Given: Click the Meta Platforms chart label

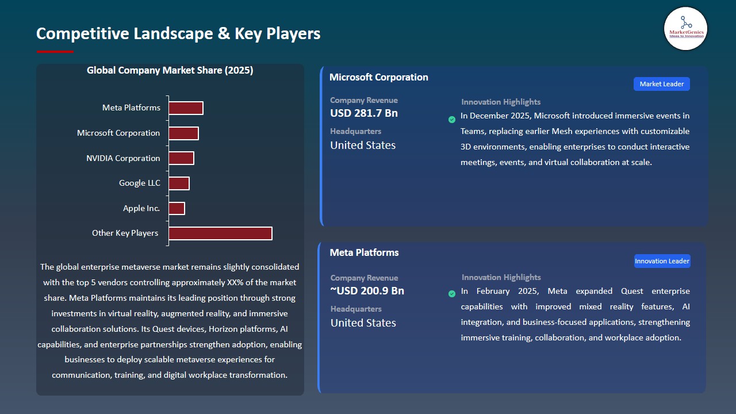Looking at the screenshot, I should [131, 108].
